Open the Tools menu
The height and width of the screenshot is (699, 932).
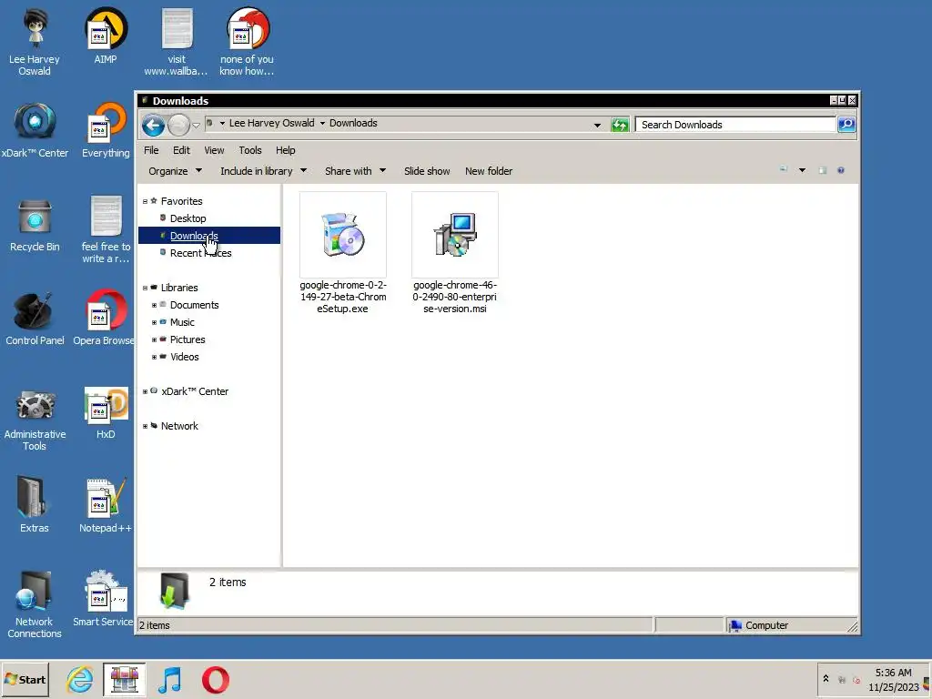pos(250,150)
